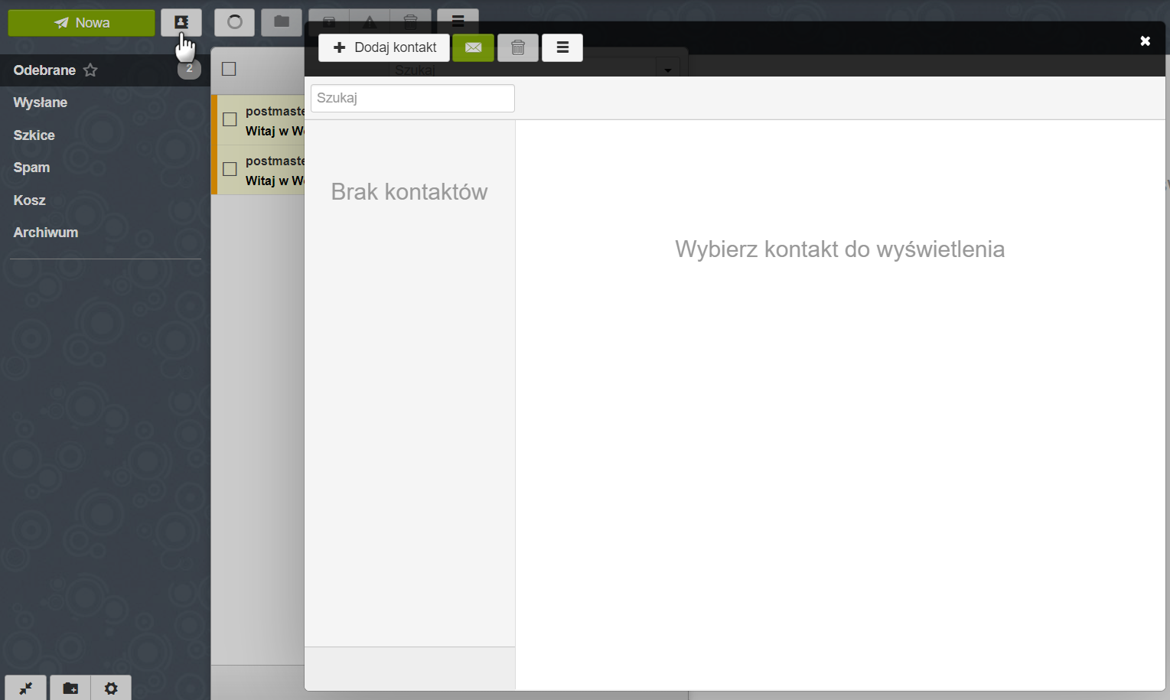Delete contact using the trash icon
This screenshot has width=1170, height=700.
coord(518,47)
